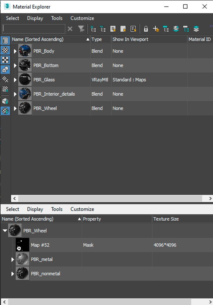Click the Property column header
The image size is (213, 305).
pos(117,219)
